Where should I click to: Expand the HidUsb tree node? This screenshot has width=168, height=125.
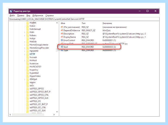pyautogui.click(x=25, y=42)
